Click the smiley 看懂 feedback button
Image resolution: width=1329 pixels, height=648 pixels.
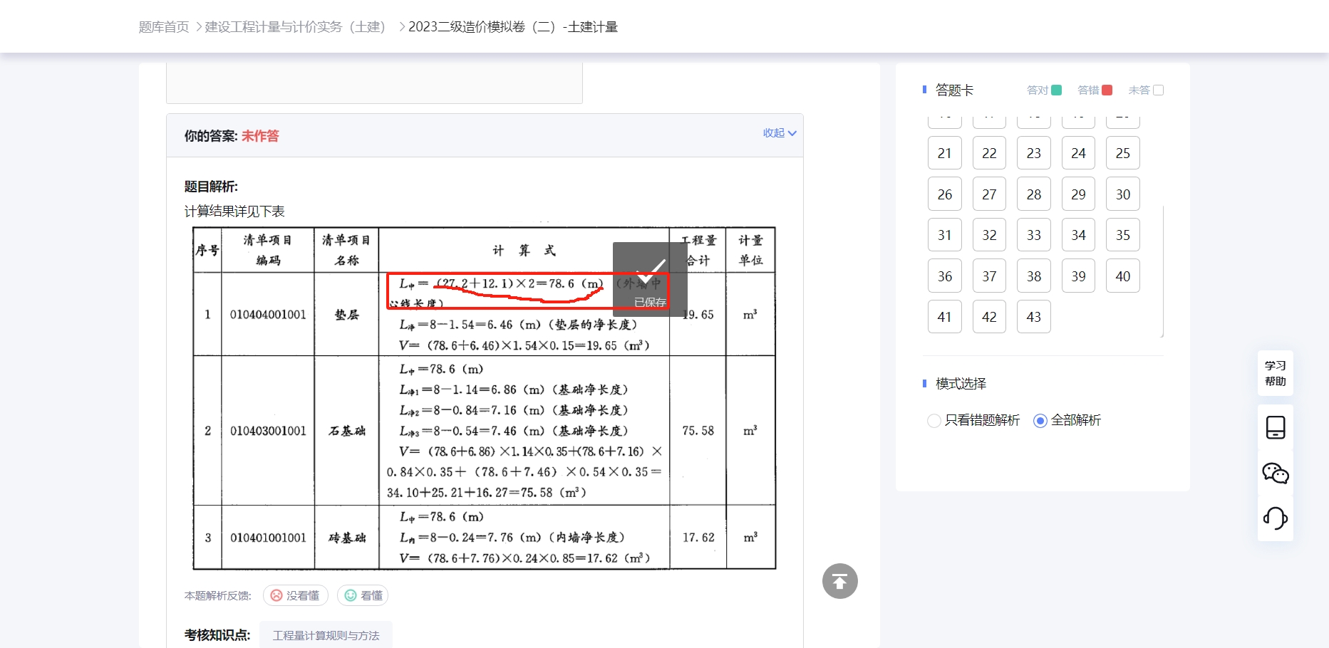(362, 595)
